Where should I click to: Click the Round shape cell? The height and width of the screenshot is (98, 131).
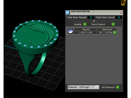85,29
